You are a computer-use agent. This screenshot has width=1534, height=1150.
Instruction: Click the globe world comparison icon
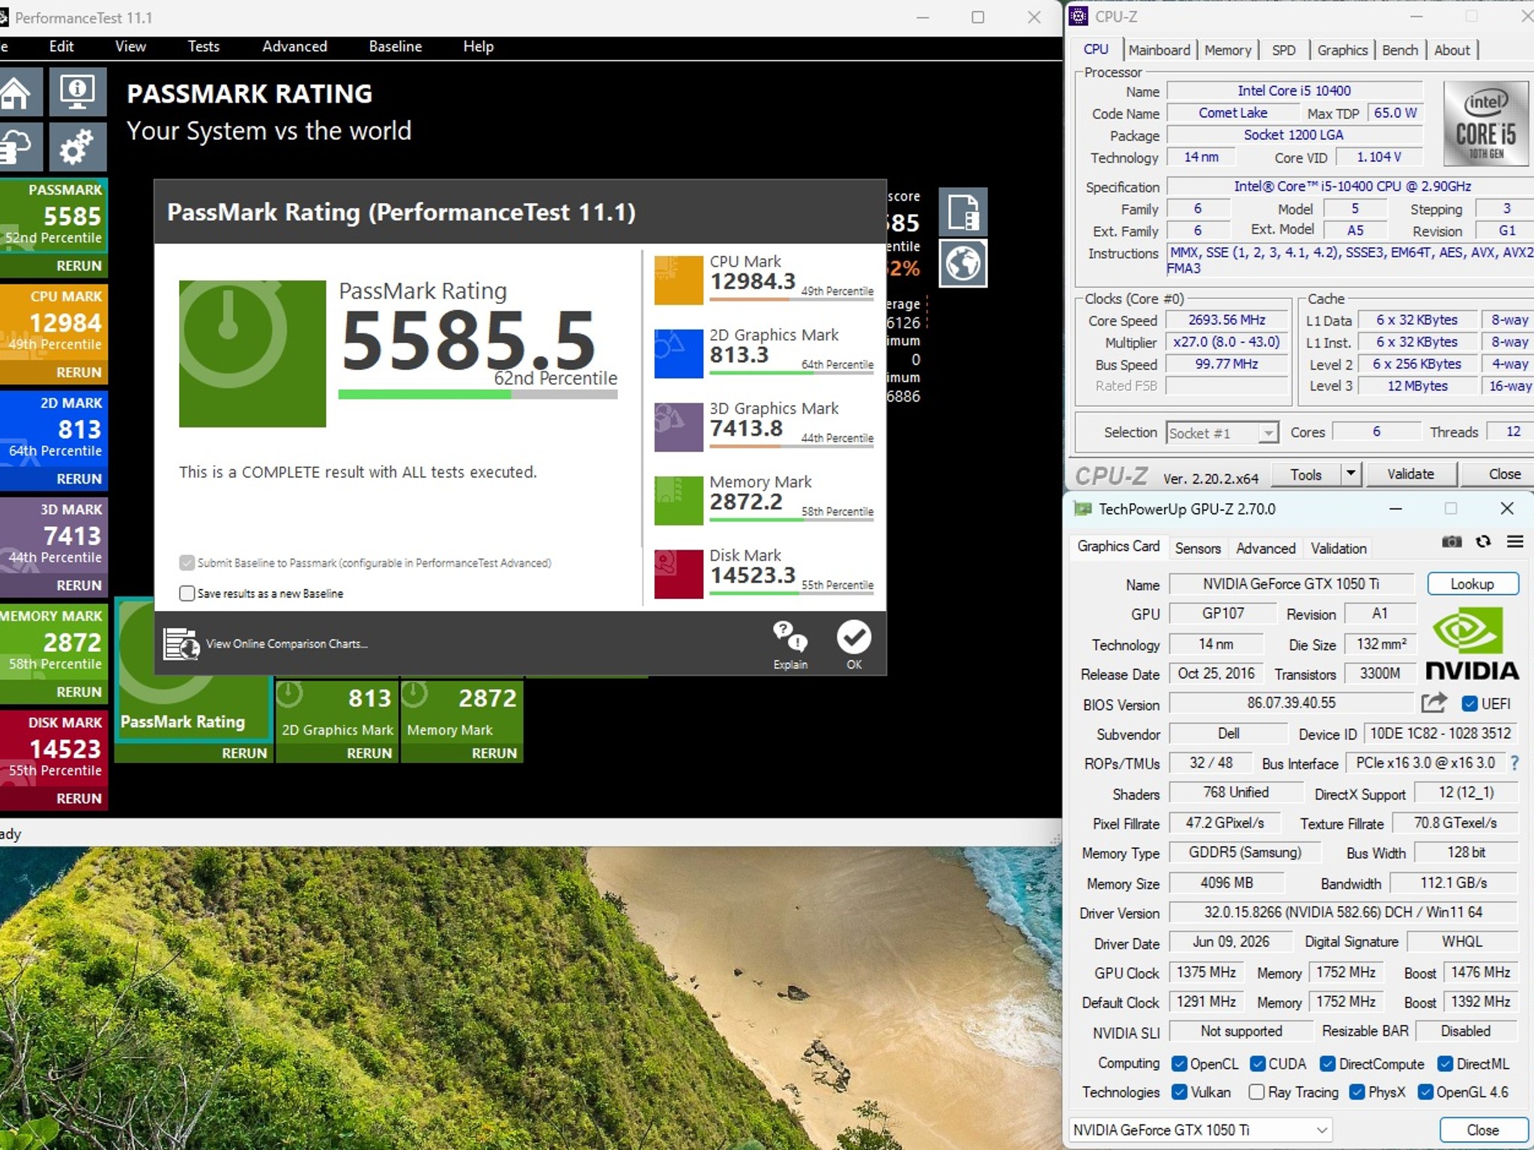click(963, 263)
